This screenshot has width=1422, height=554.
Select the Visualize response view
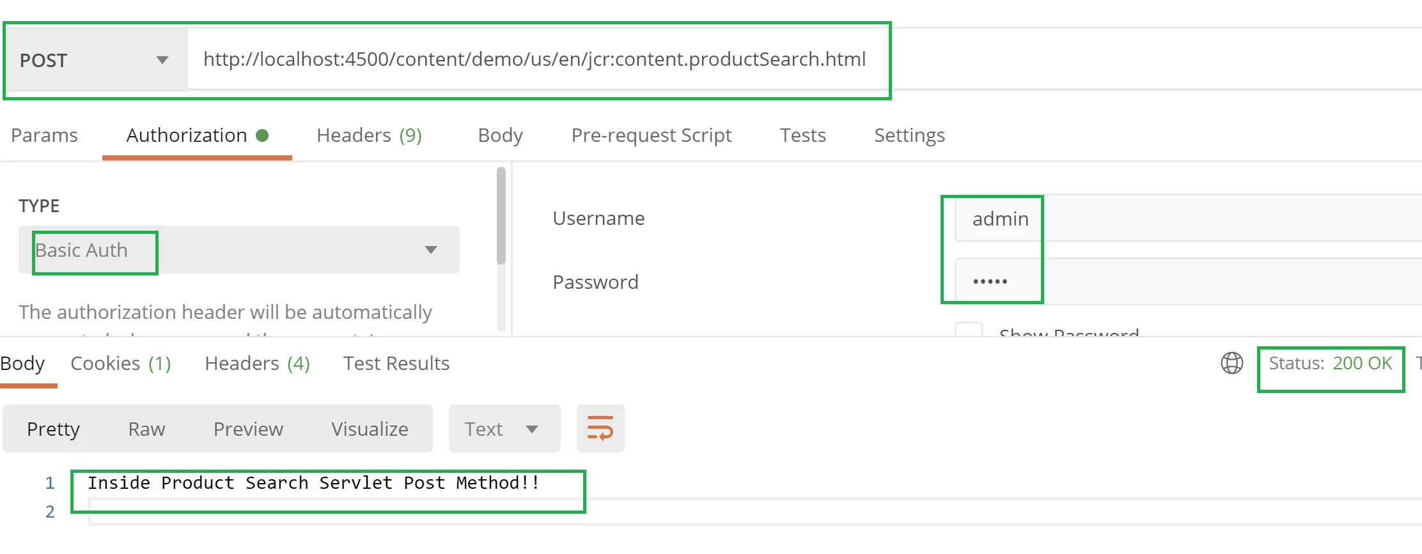pos(370,429)
